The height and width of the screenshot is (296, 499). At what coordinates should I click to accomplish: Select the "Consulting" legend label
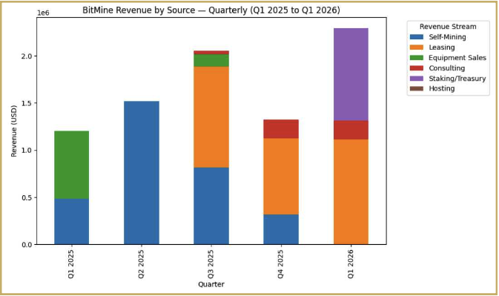tap(447, 68)
